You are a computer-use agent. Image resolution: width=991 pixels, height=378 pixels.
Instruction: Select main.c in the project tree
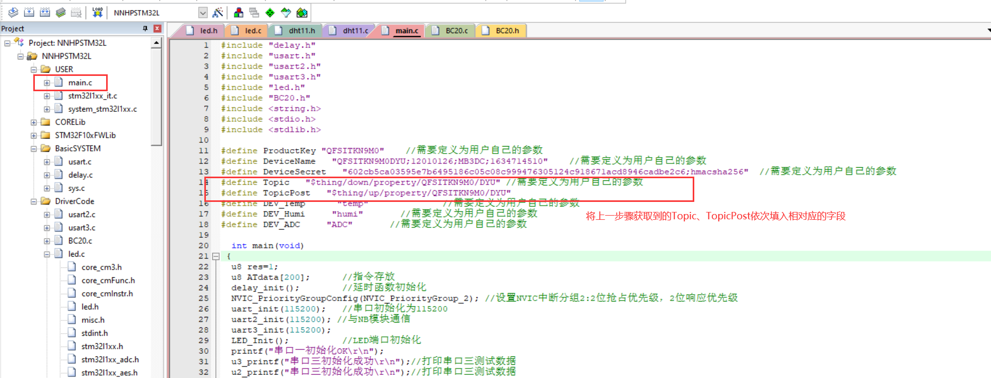80,83
